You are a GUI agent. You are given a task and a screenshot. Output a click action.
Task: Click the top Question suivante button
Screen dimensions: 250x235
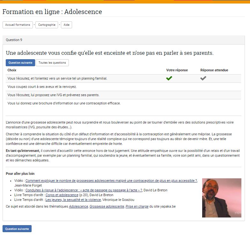(20, 63)
